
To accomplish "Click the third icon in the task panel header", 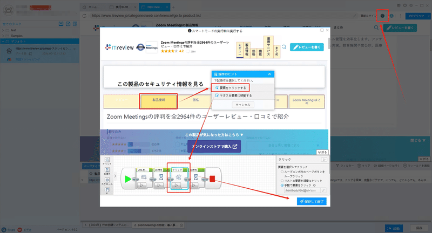I will click(x=75, y=24).
